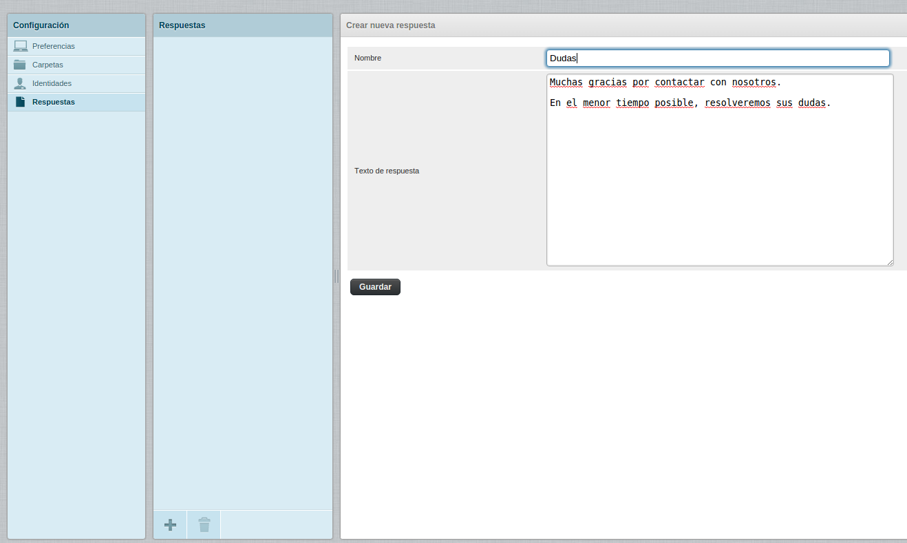Open the Preferencias settings section

(54, 46)
